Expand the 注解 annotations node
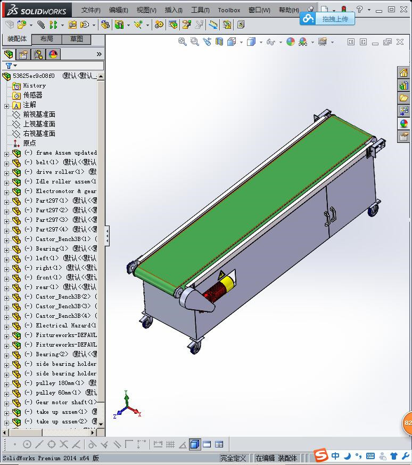 [6, 106]
